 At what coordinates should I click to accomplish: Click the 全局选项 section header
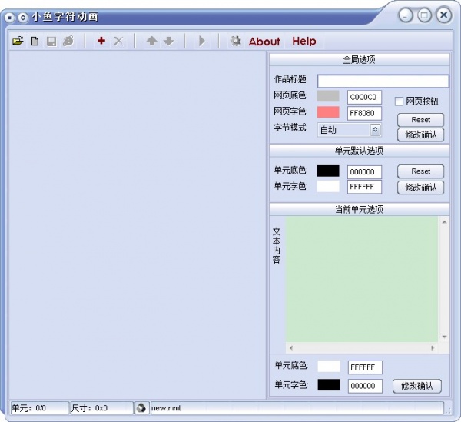pos(360,60)
